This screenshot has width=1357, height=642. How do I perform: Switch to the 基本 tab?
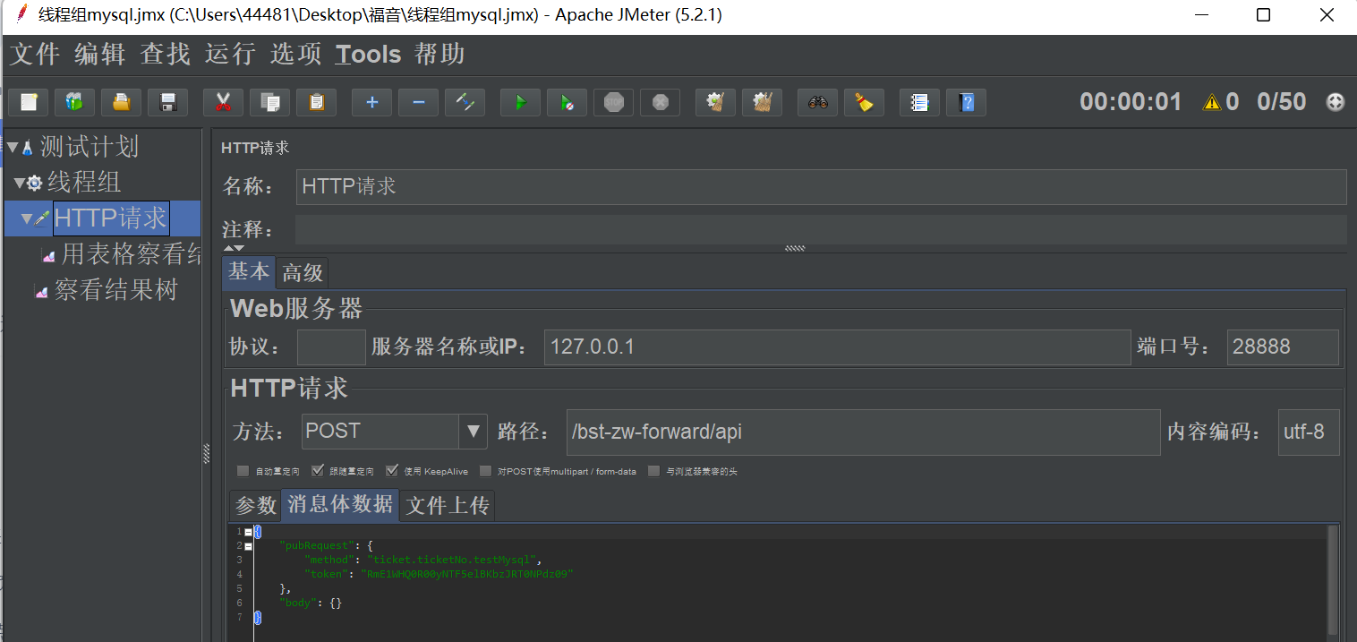(x=249, y=271)
